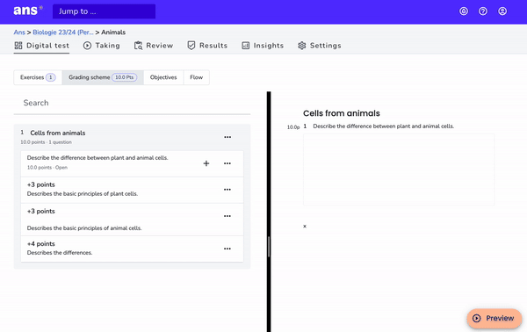This screenshot has height=332, width=527.
Task: Select the Describe the difference question row
Action: [132, 163]
